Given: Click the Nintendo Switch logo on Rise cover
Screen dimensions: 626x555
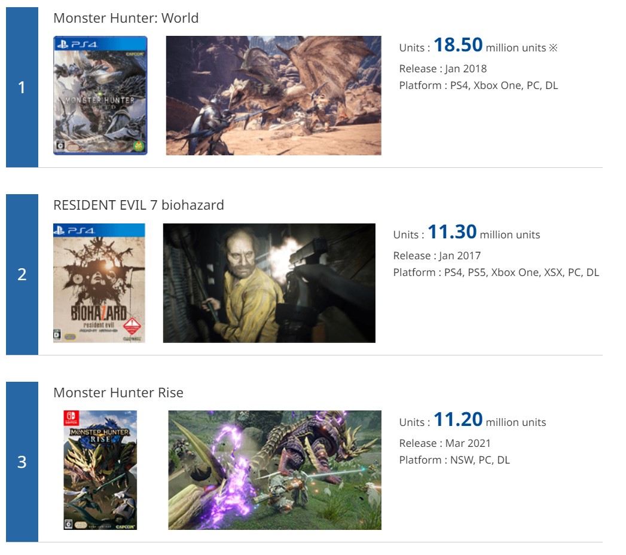Looking at the screenshot, I should pyautogui.click(x=72, y=418).
